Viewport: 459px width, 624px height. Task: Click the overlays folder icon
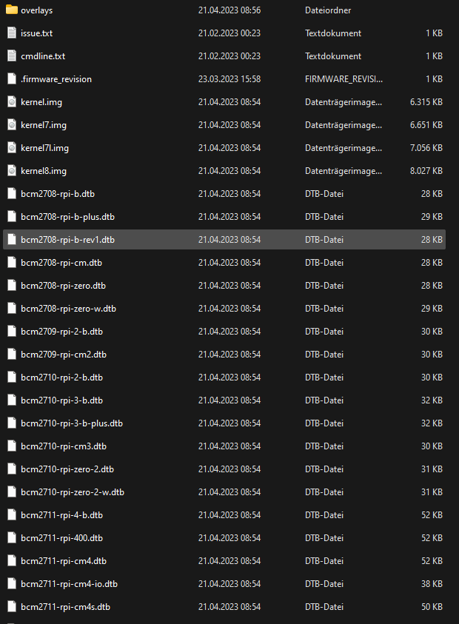(11, 10)
